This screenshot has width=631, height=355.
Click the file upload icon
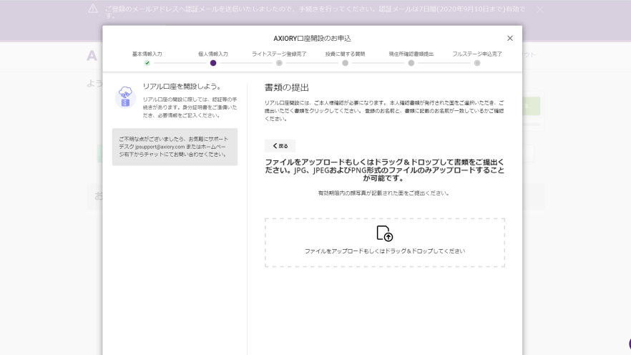384,233
